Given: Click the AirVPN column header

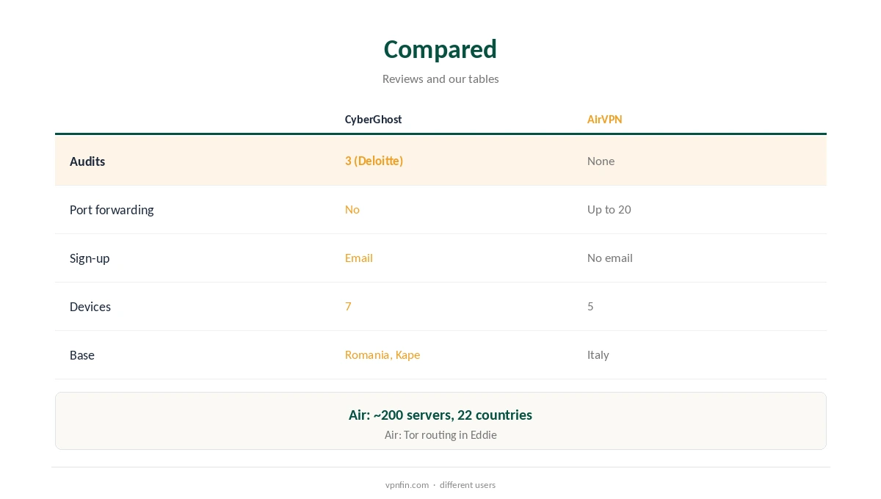Looking at the screenshot, I should click(x=604, y=120).
